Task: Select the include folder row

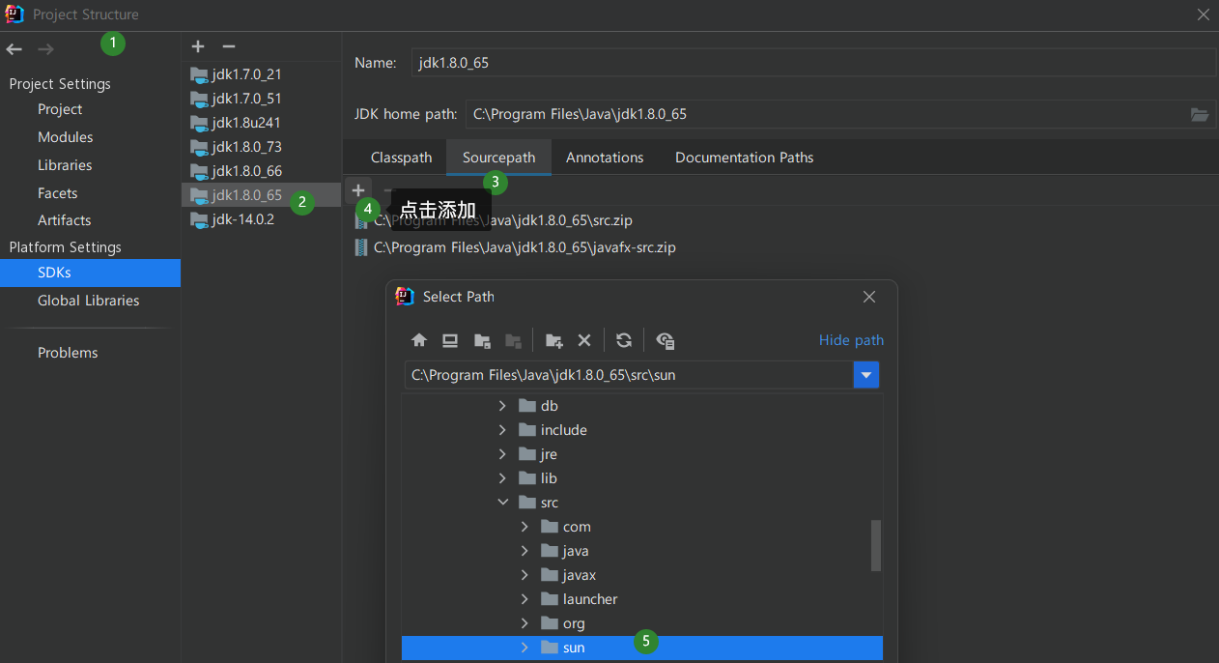Action: 641,430
